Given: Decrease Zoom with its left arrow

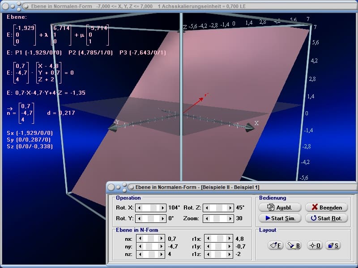Looking at the screenshot, I should click(x=207, y=218).
